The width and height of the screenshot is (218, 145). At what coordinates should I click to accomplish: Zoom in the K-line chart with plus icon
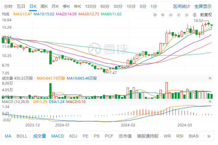coord(163,14)
